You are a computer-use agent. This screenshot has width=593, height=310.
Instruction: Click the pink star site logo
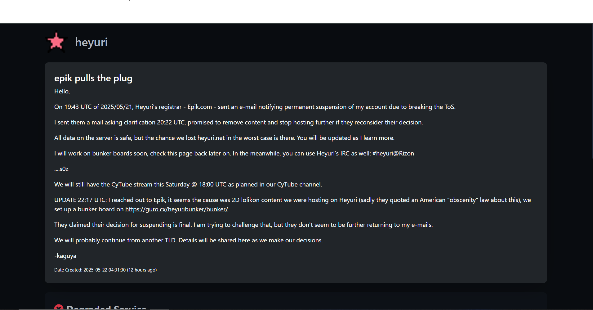[x=56, y=42]
